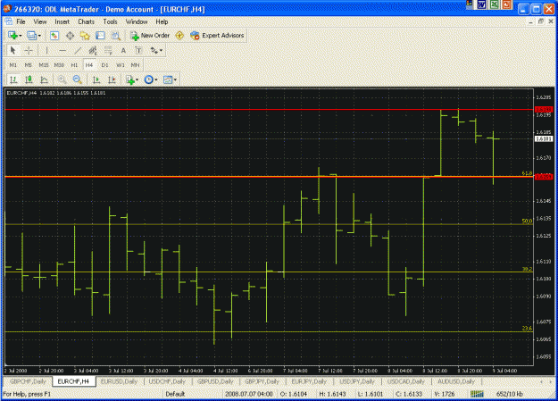
Task: Switch to candlestick chart display
Action: [29, 79]
